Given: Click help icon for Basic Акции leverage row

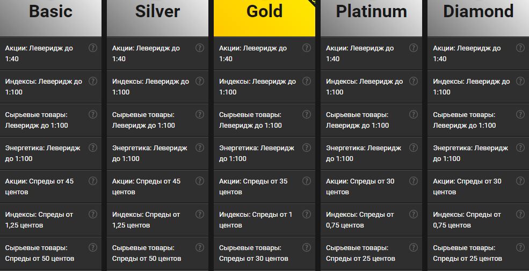Looking at the screenshot, I should (x=93, y=48).
